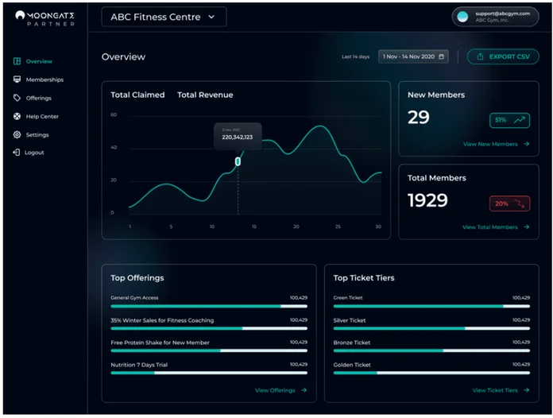Click the highlighted data point on the chart

point(238,161)
